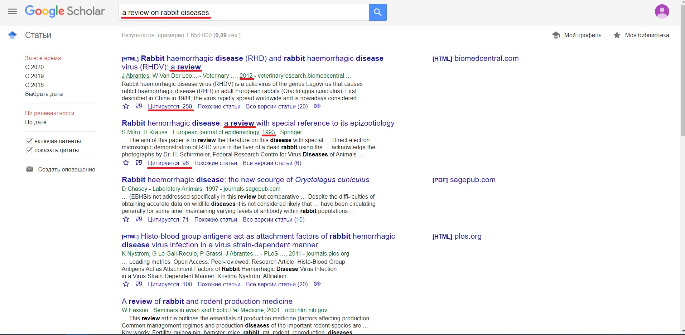Cite the first result using quote icon
Screen dimensions: 685x335
pyautogui.click(x=139, y=106)
